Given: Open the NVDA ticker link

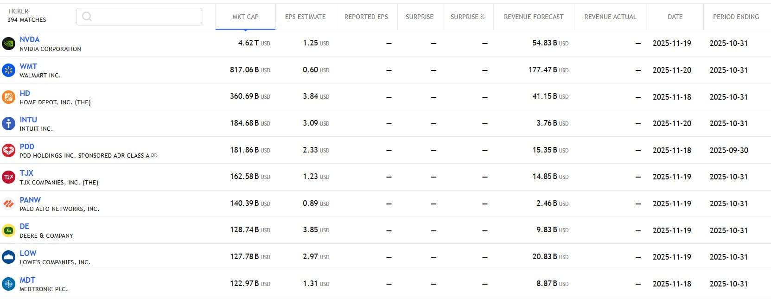Looking at the screenshot, I should click(30, 40).
